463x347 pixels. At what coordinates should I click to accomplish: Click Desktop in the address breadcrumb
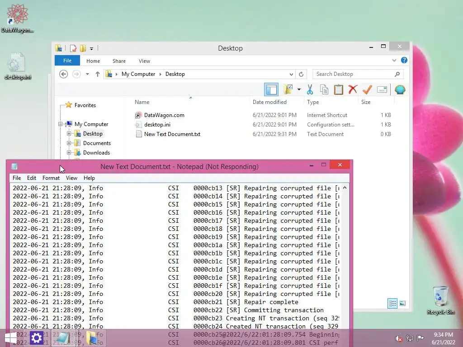click(x=175, y=74)
